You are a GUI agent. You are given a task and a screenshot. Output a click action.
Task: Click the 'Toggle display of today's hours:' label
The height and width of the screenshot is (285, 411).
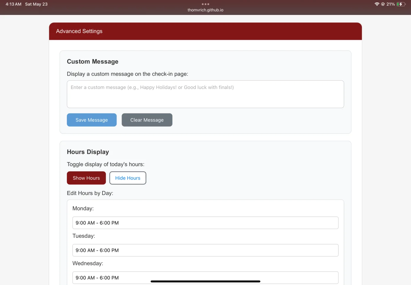[106, 164]
